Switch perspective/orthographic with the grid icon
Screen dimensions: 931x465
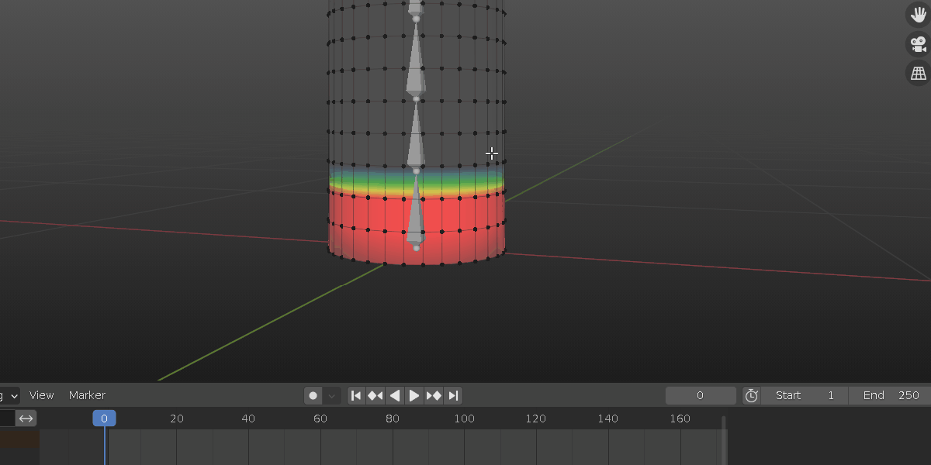click(x=919, y=74)
